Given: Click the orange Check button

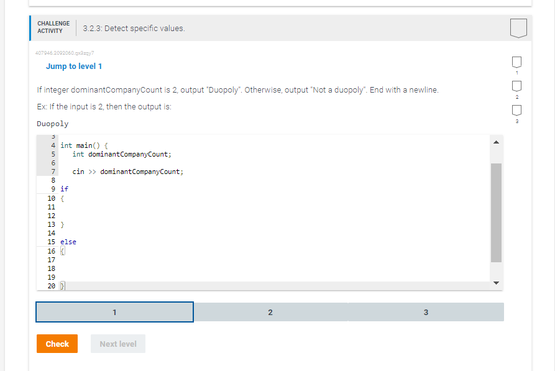Looking at the screenshot, I should (57, 344).
